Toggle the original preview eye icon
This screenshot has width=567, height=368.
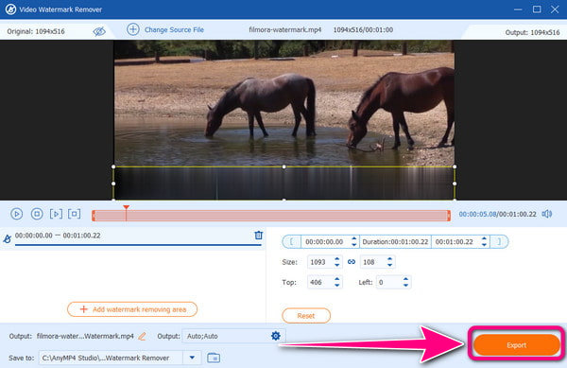pyautogui.click(x=99, y=31)
